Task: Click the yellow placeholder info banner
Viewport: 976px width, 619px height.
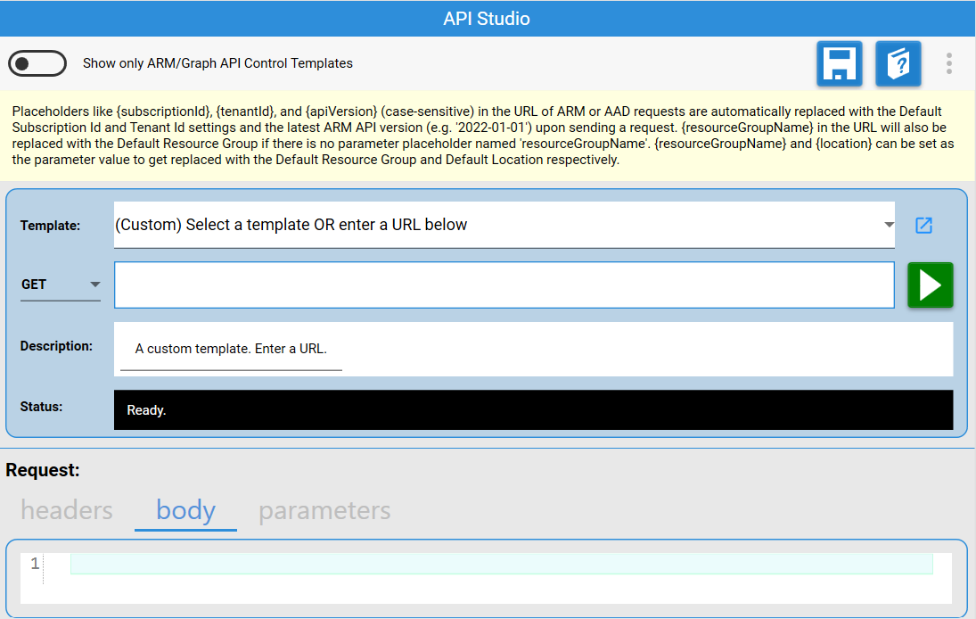Action: (x=487, y=136)
